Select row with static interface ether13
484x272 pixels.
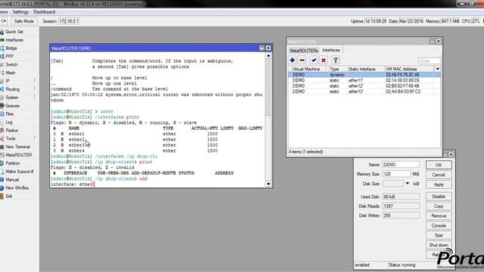(365, 91)
